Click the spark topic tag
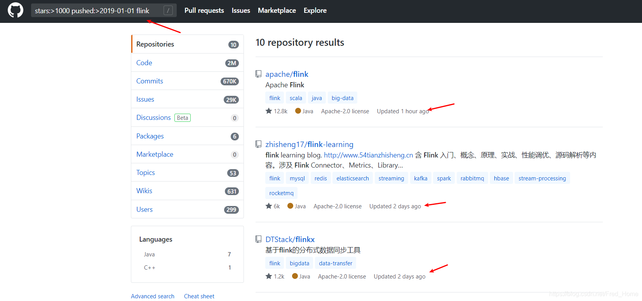This screenshot has width=642, height=301. (x=444, y=178)
